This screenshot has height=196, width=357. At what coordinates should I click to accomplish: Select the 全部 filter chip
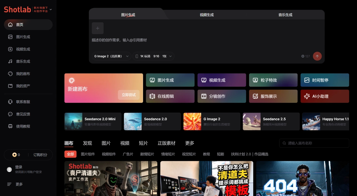pos(70,154)
